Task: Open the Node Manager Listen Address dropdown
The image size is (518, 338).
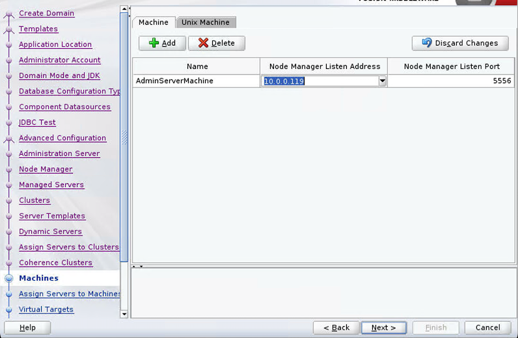Action: coord(382,81)
